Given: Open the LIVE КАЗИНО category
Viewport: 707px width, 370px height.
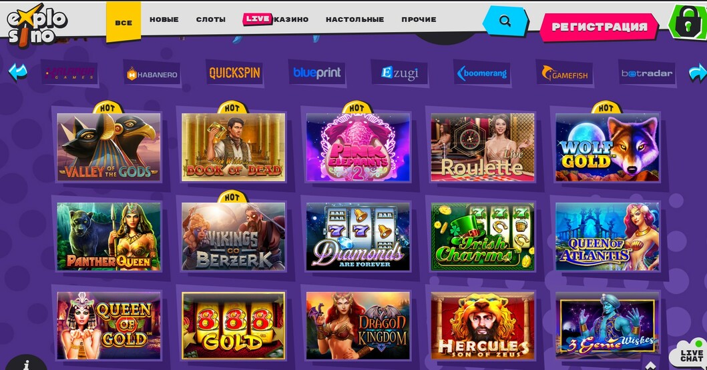Looking at the screenshot, I should (x=276, y=19).
